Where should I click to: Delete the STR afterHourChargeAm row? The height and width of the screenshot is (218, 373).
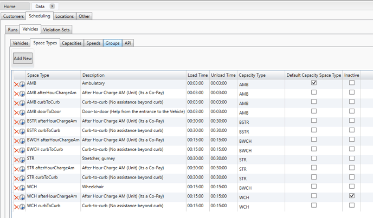pyautogui.click(x=16, y=169)
